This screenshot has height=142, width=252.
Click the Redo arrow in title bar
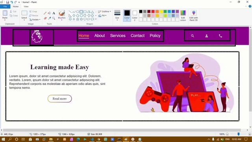pos(16,2)
